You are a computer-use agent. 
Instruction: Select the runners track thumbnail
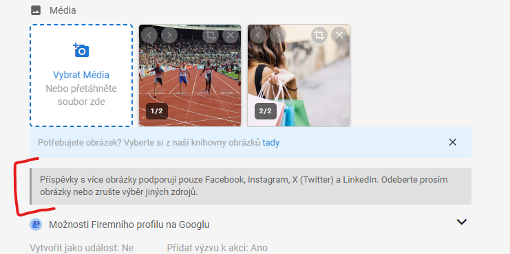tap(190, 76)
